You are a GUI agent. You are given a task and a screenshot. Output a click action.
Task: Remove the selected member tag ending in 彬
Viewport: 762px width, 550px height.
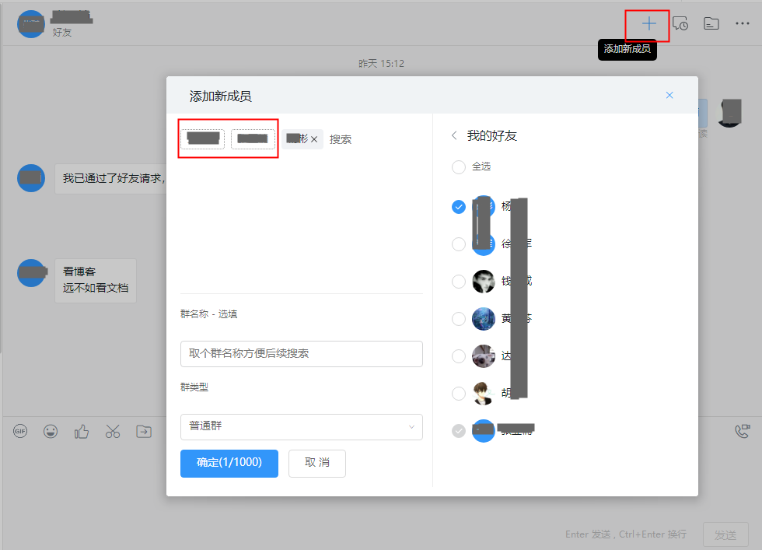click(314, 139)
